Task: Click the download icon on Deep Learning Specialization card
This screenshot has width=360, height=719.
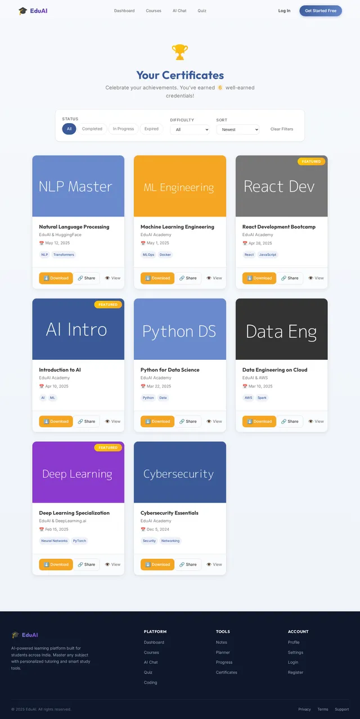Action: click(46, 564)
